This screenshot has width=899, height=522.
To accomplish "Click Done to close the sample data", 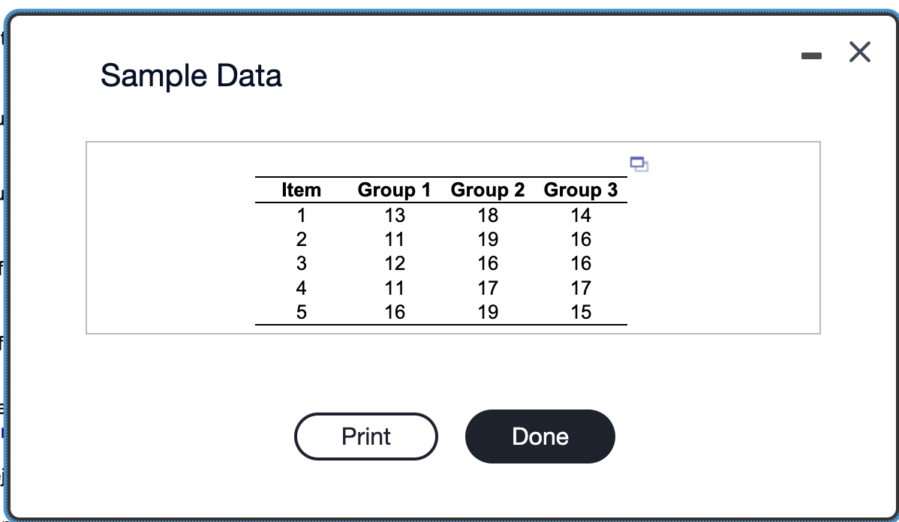I will [x=540, y=436].
